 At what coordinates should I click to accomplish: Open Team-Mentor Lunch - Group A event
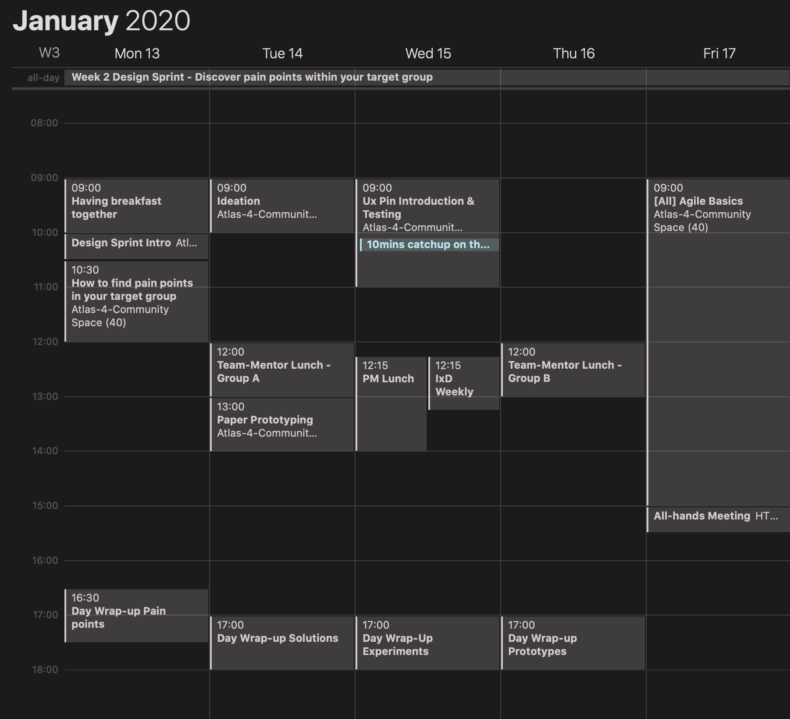[282, 370]
